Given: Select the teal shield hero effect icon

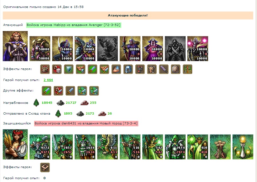Looking at the screenshot, I should pyautogui.click(x=69, y=69).
